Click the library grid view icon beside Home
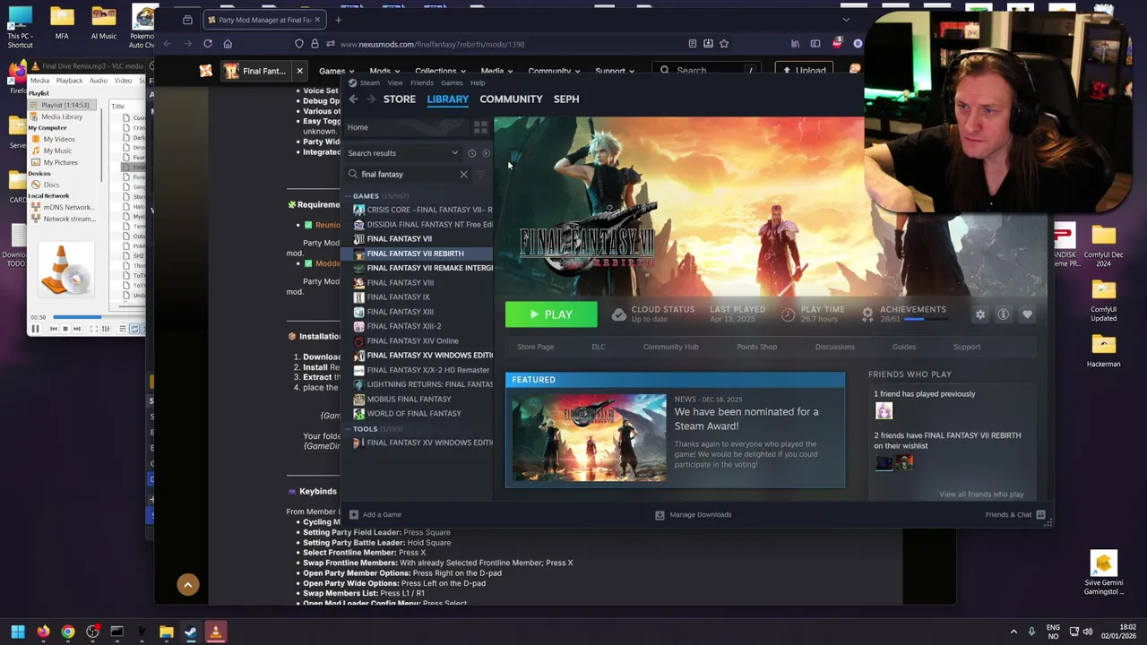1147x645 pixels. tap(480, 127)
